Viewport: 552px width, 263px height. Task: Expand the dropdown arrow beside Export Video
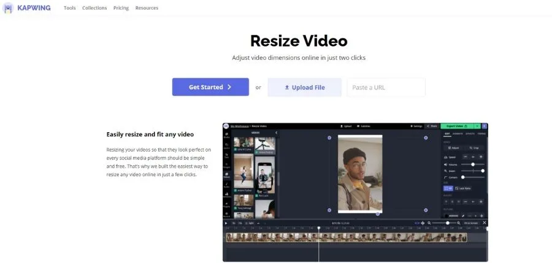point(477,126)
